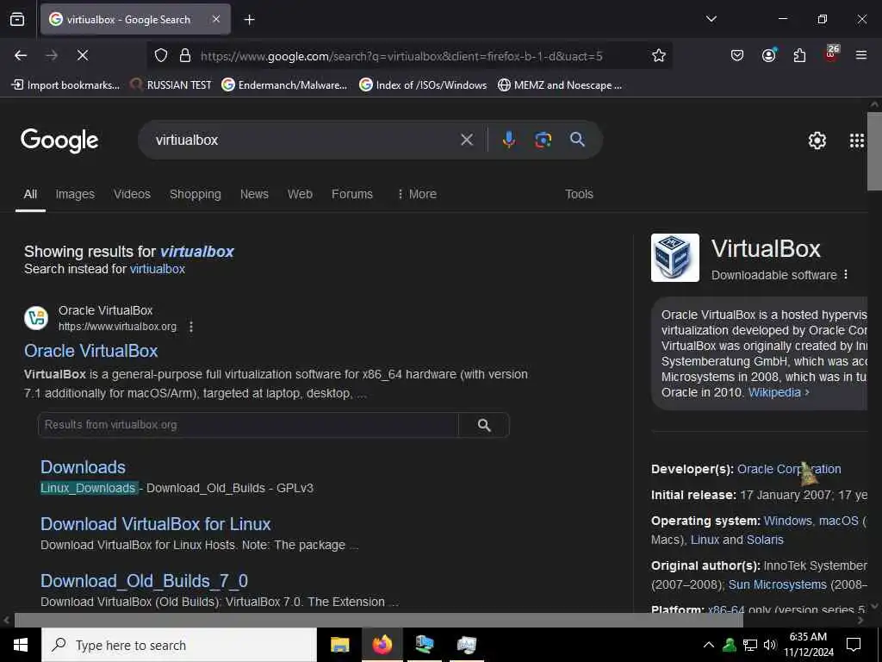882x662 pixels.
Task: Close the virtiualbox Google Search tab
Action: (x=216, y=19)
